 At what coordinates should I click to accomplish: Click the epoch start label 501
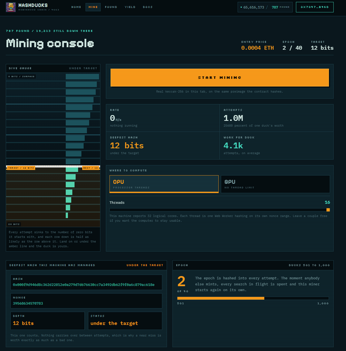[180, 304]
